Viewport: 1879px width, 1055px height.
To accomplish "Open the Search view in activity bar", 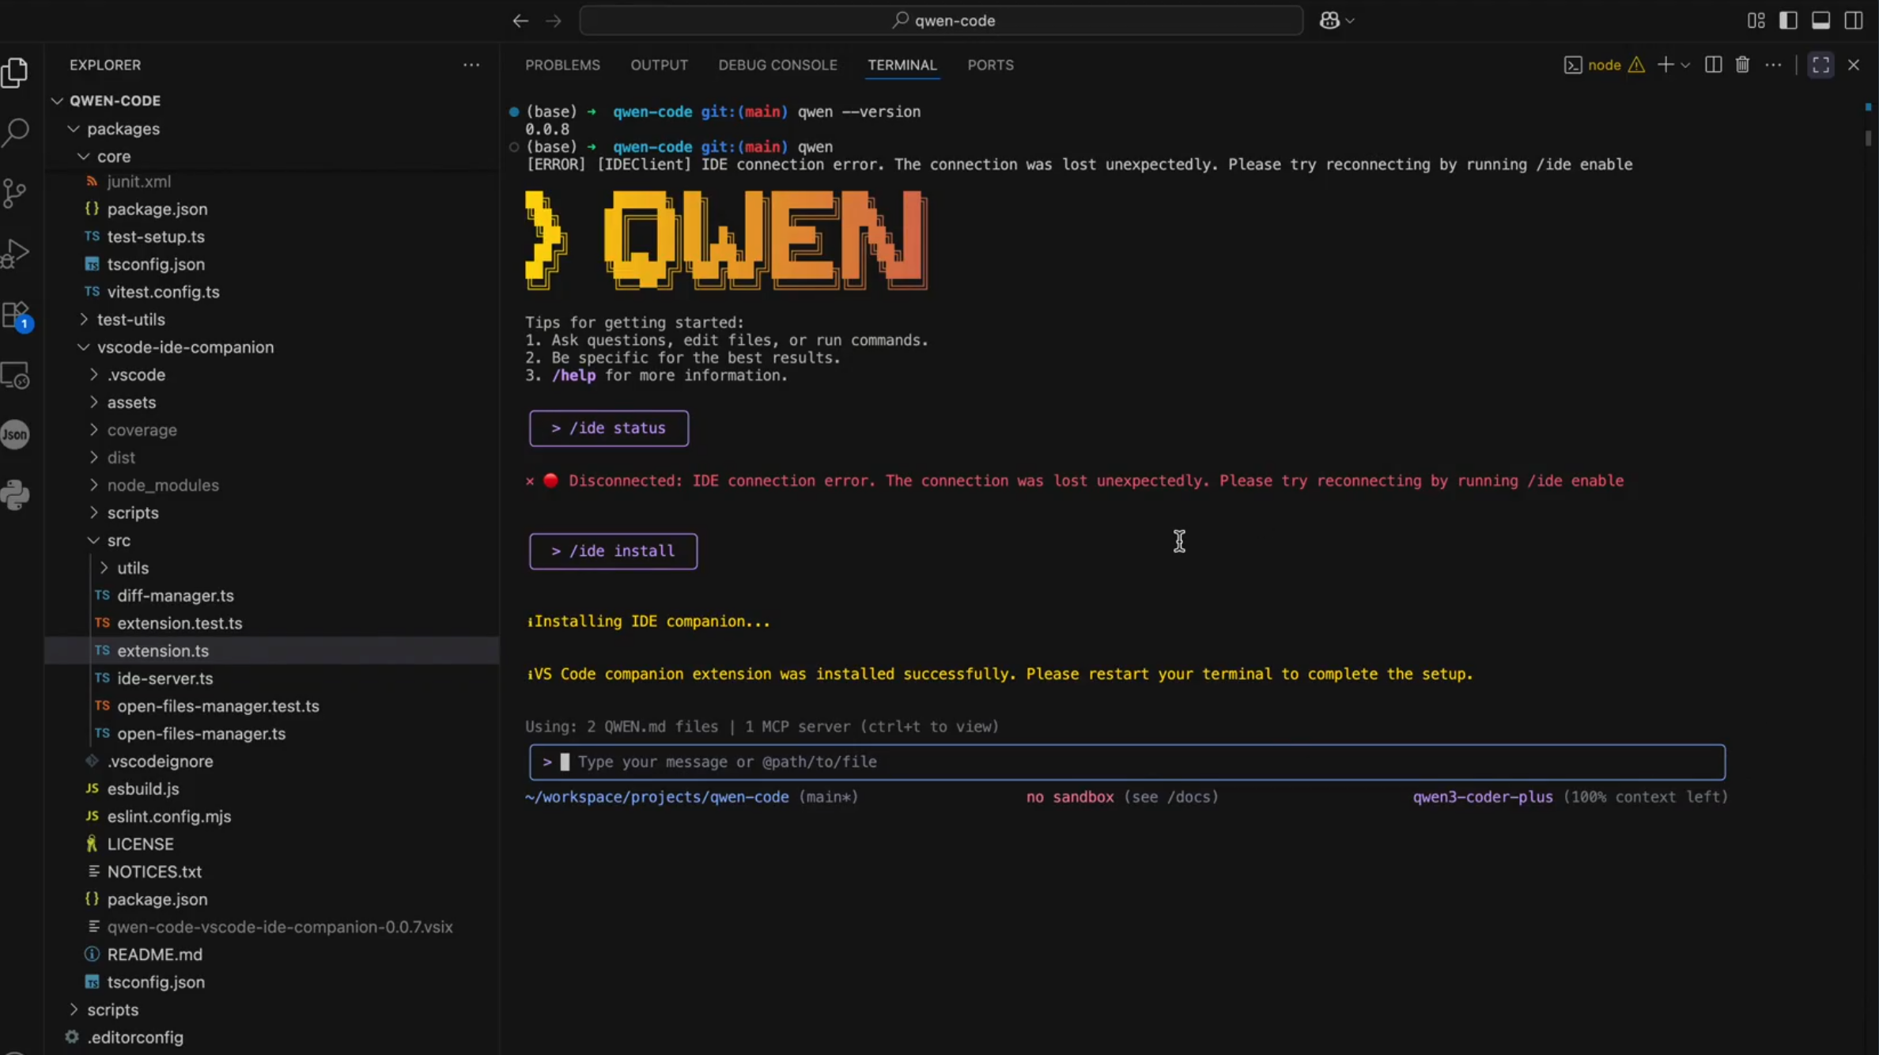I will click(x=16, y=132).
